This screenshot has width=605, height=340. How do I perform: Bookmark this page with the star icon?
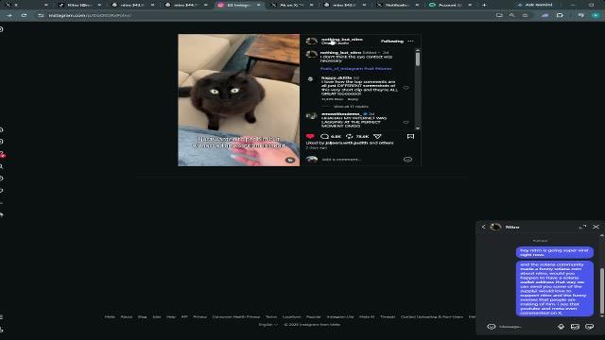(x=526, y=15)
